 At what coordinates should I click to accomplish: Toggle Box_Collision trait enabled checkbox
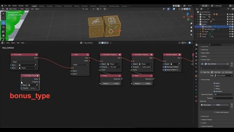202,64
